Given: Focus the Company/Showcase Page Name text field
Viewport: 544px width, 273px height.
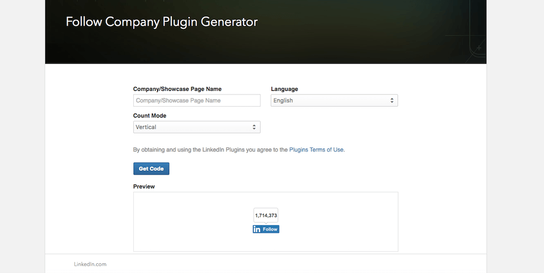Looking at the screenshot, I should 196,101.
